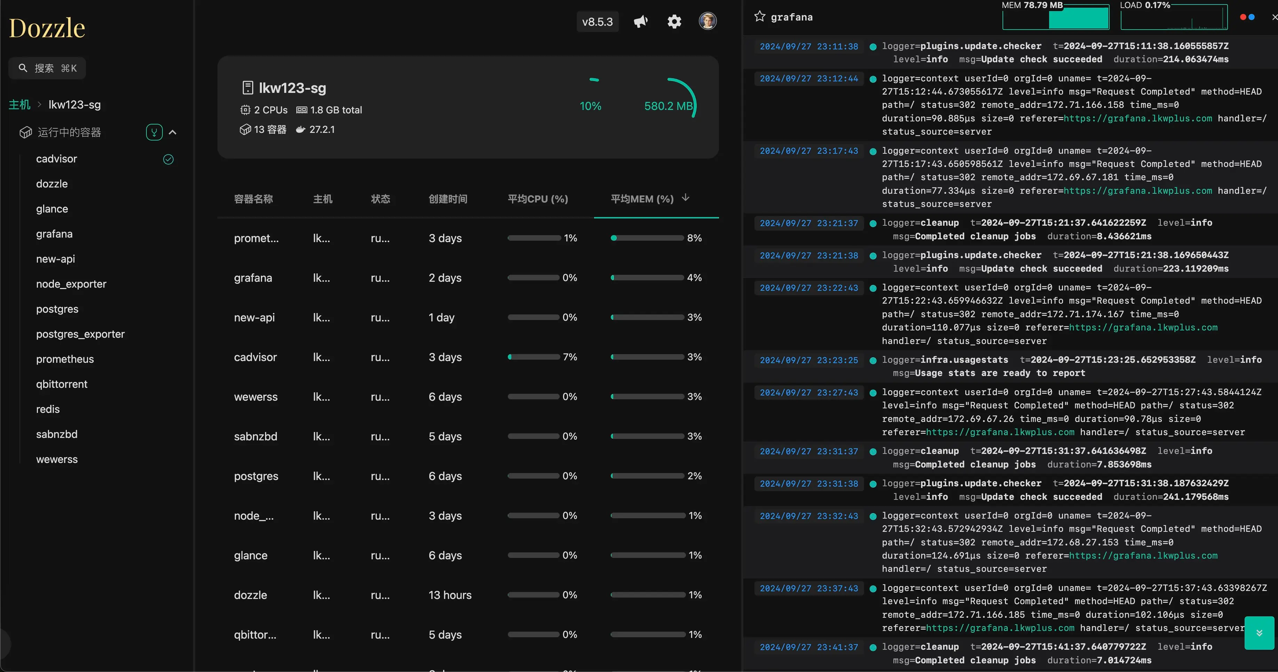Image resolution: width=1278 pixels, height=672 pixels.
Task: Select grafana in sidebar container list
Action: (x=55, y=234)
